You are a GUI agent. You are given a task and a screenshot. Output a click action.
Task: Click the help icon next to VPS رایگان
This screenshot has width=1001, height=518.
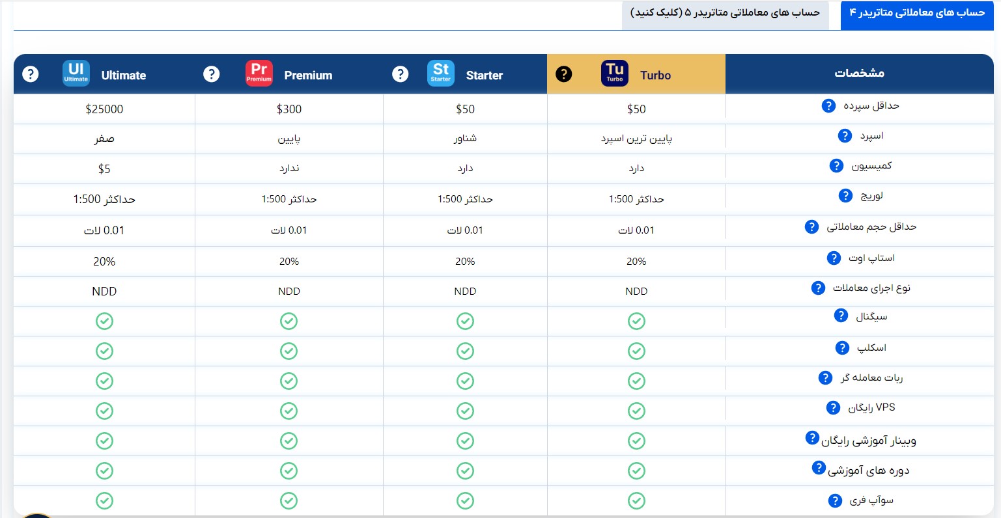point(833,407)
